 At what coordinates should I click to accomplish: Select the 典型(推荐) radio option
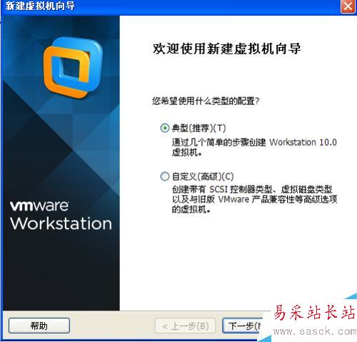[x=165, y=129]
